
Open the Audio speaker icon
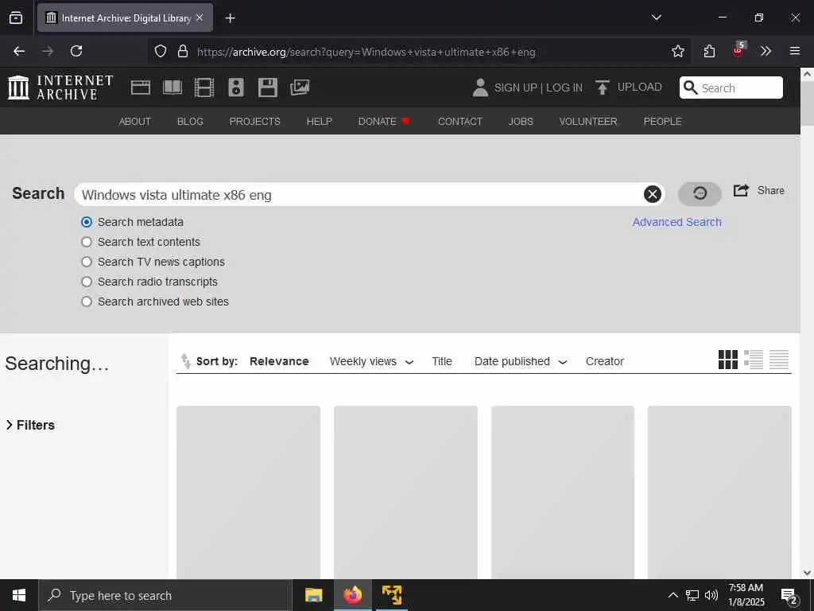(235, 88)
